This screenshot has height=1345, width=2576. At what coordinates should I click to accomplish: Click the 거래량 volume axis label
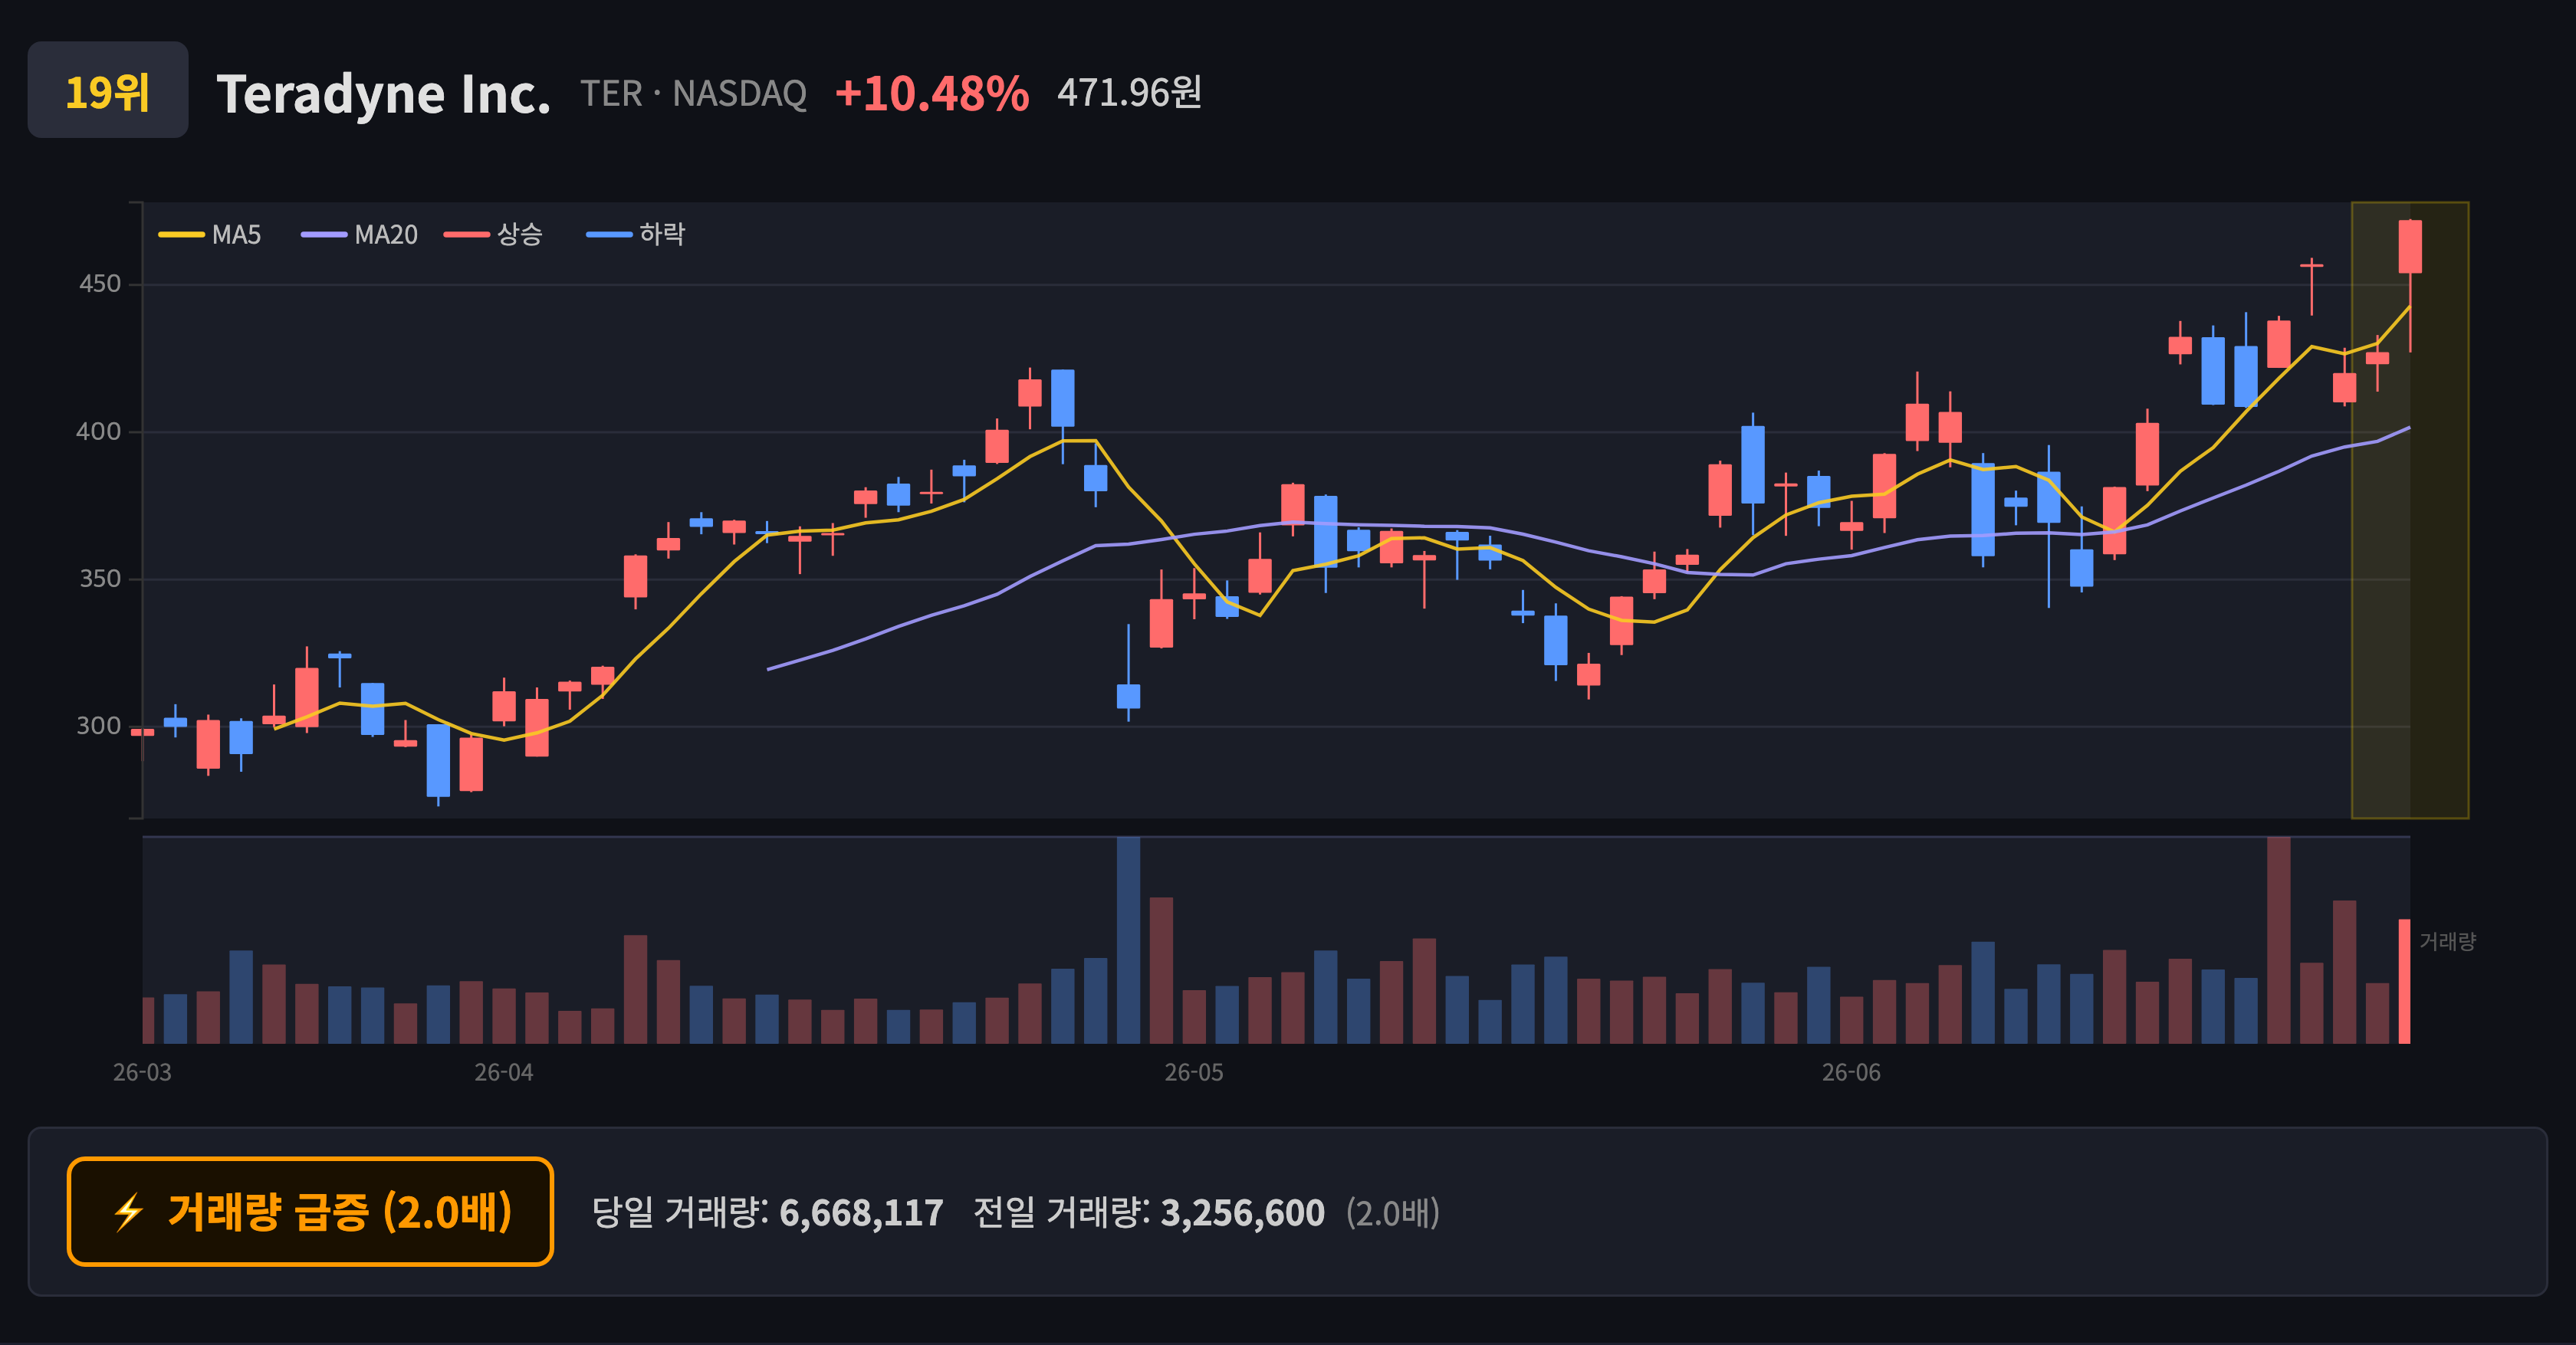click(x=2447, y=941)
